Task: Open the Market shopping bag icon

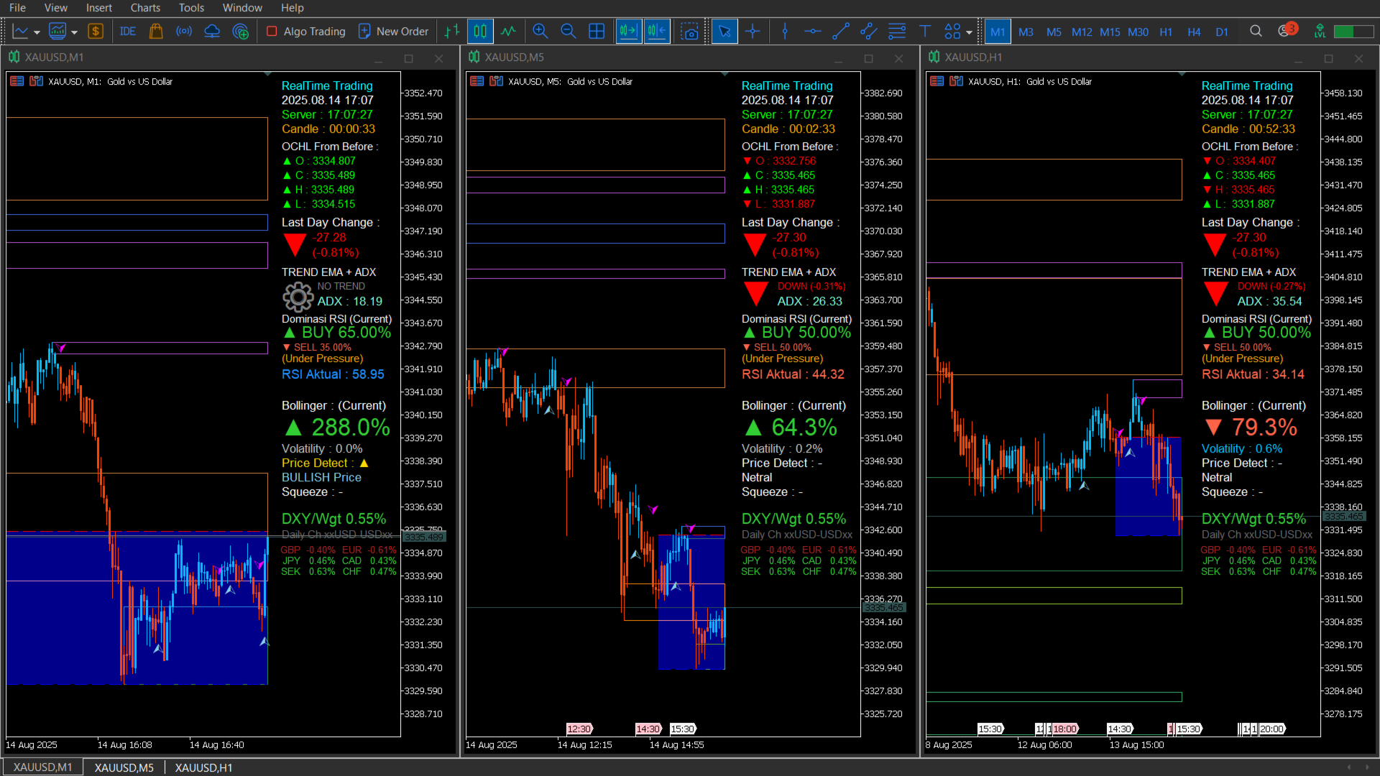Action: pos(156,32)
